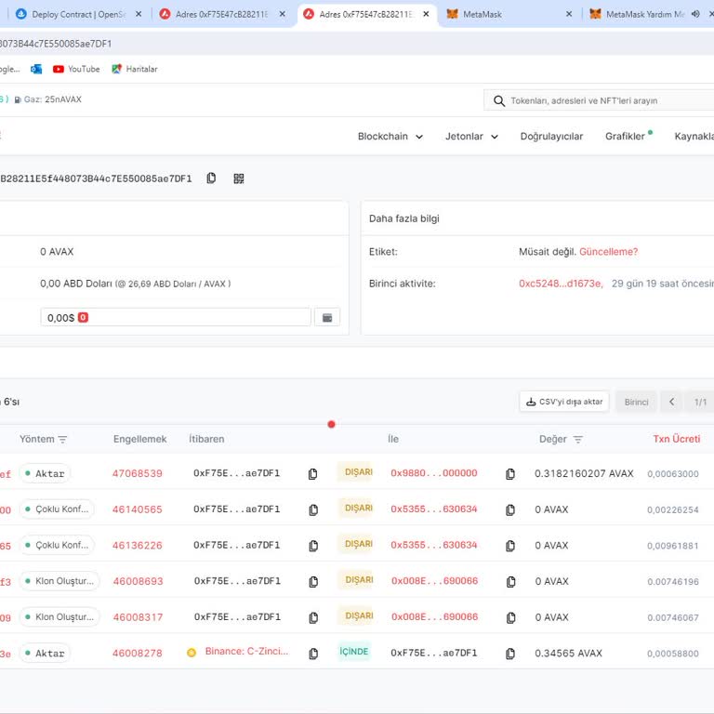Copy recipient address in block 46136226 row
The height and width of the screenshot is (714, 714).
click(510, 546)
